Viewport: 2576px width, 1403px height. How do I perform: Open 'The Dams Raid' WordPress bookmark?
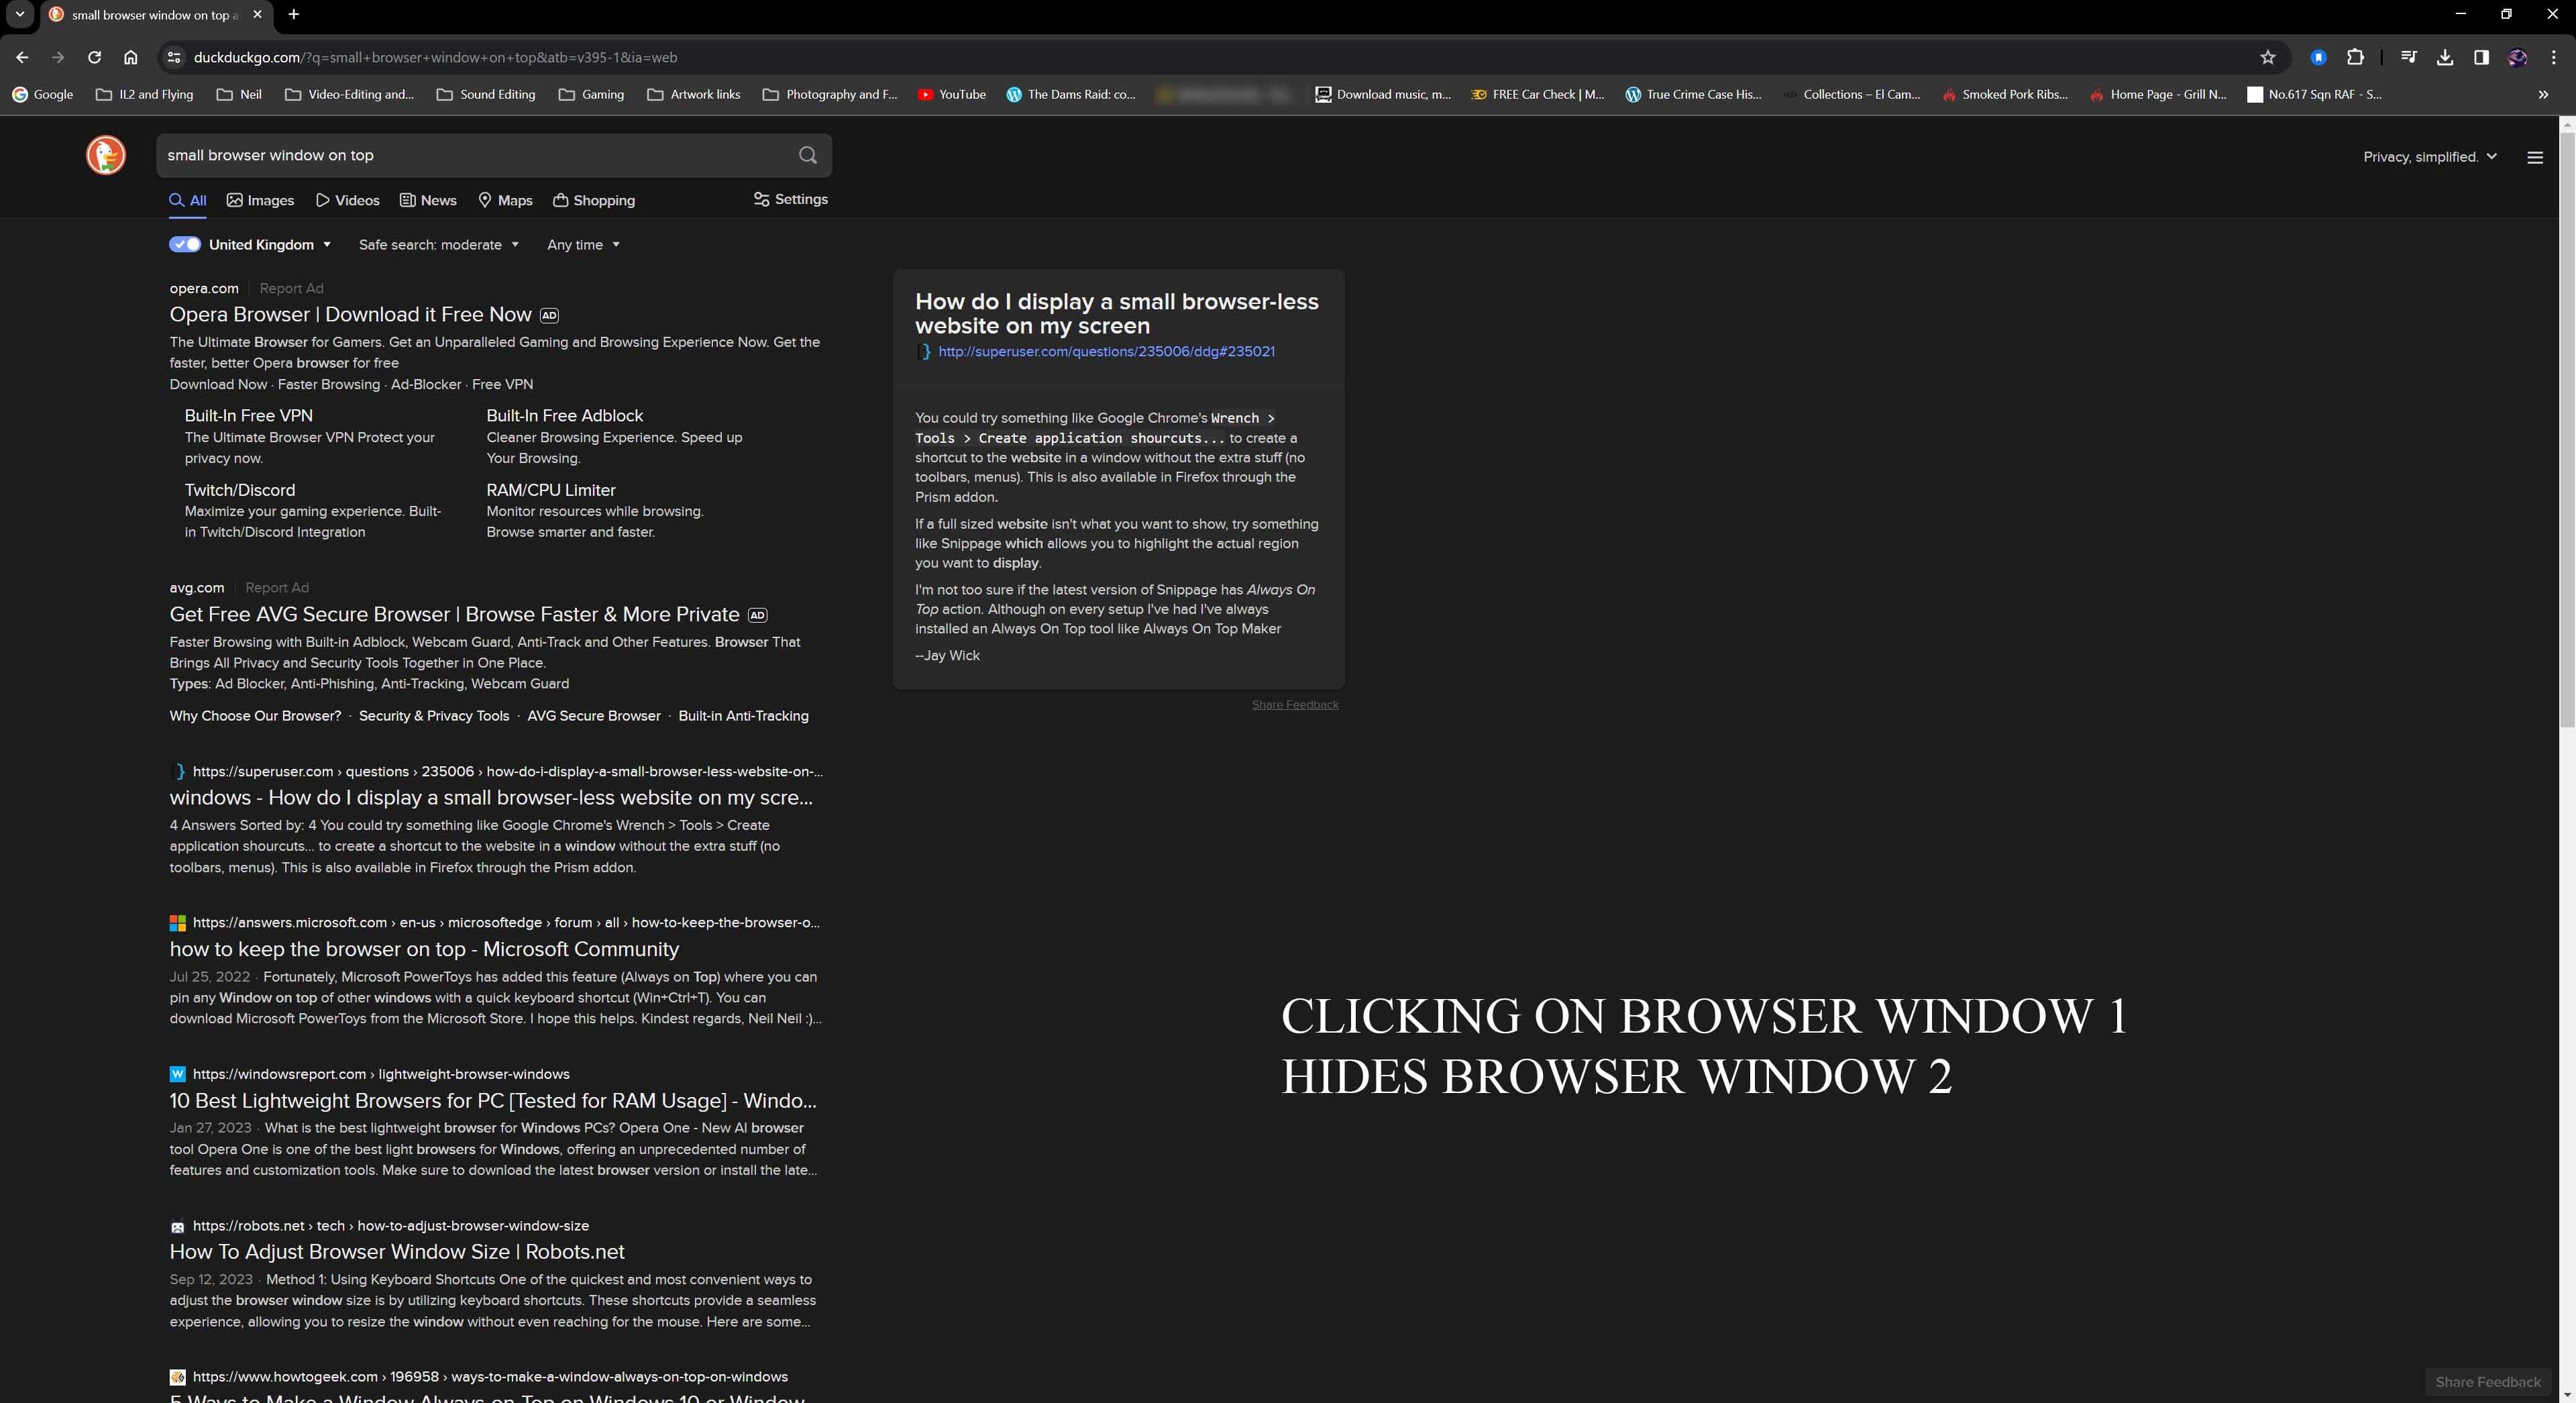tap(1071, 94)
